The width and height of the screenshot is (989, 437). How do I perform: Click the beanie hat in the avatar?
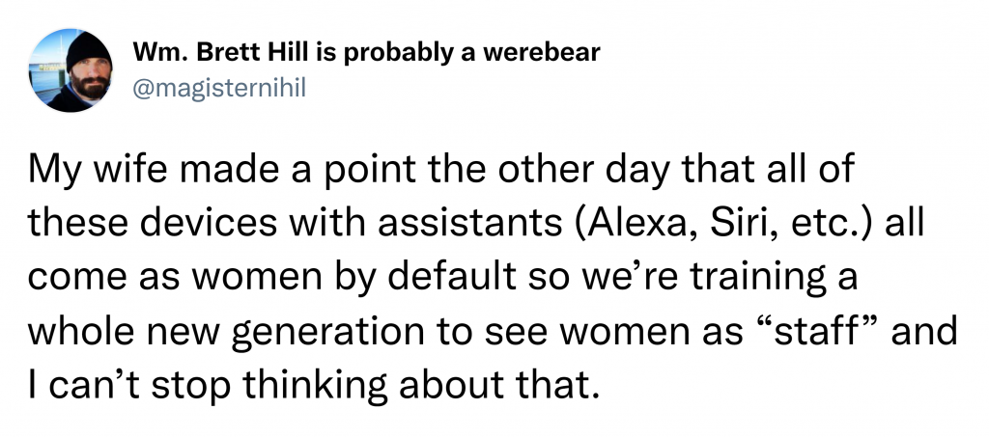[x=88, y=49]
